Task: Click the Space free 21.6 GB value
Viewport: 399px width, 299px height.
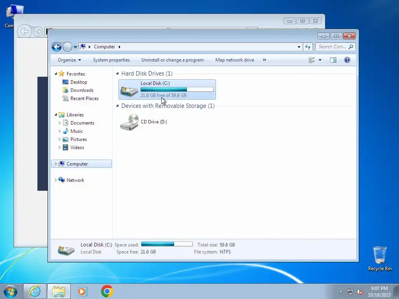Action: coord(148,252)
